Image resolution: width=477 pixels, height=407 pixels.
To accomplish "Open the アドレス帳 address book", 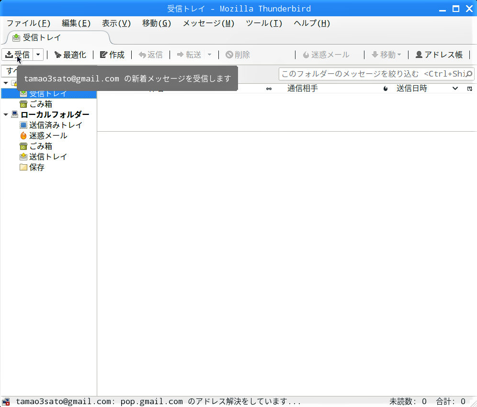I will (x=439, y=55).
